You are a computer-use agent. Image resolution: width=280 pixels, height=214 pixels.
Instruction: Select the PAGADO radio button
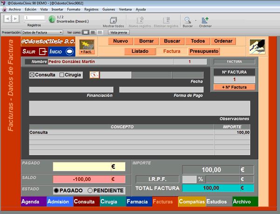(56, 191)
